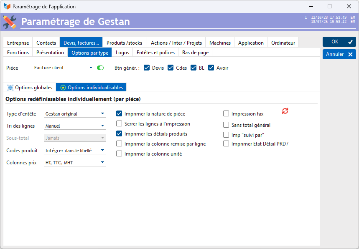Click the Gestan logo in title bar

point(7,7)
